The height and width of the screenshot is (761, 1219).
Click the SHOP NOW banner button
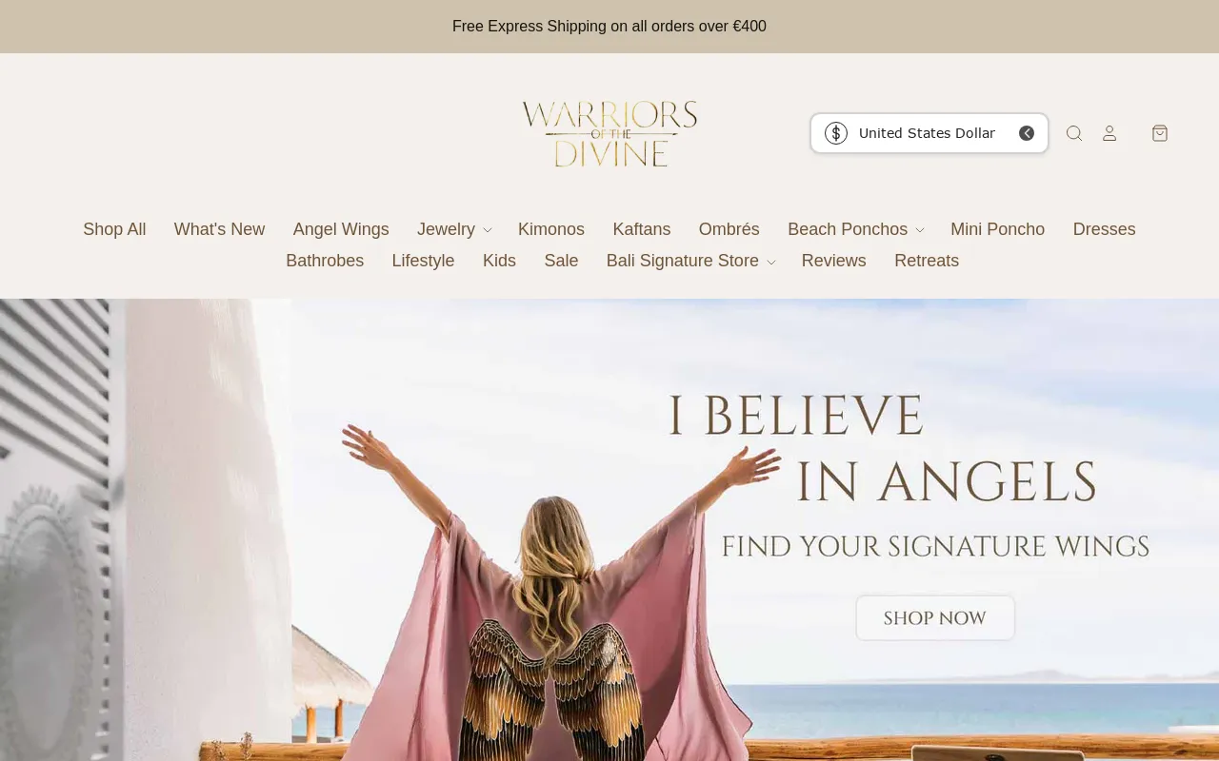pyautogui.click(x=935, y=618)
